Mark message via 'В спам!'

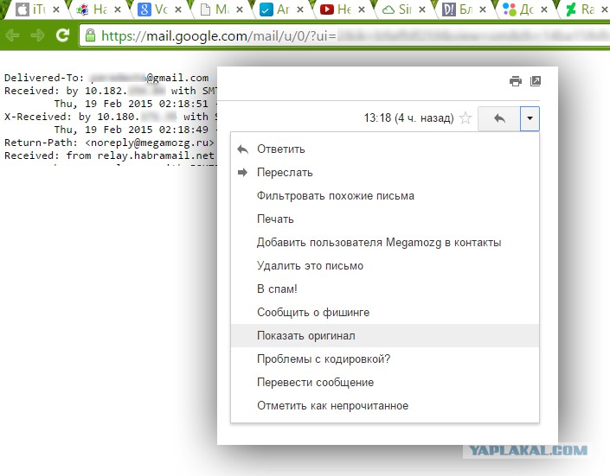(277, 289)
